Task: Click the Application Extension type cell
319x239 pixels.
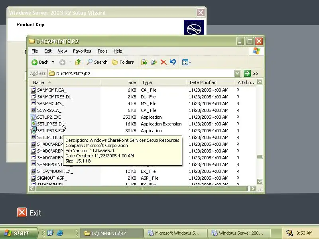Action: (x=161, y=124)
